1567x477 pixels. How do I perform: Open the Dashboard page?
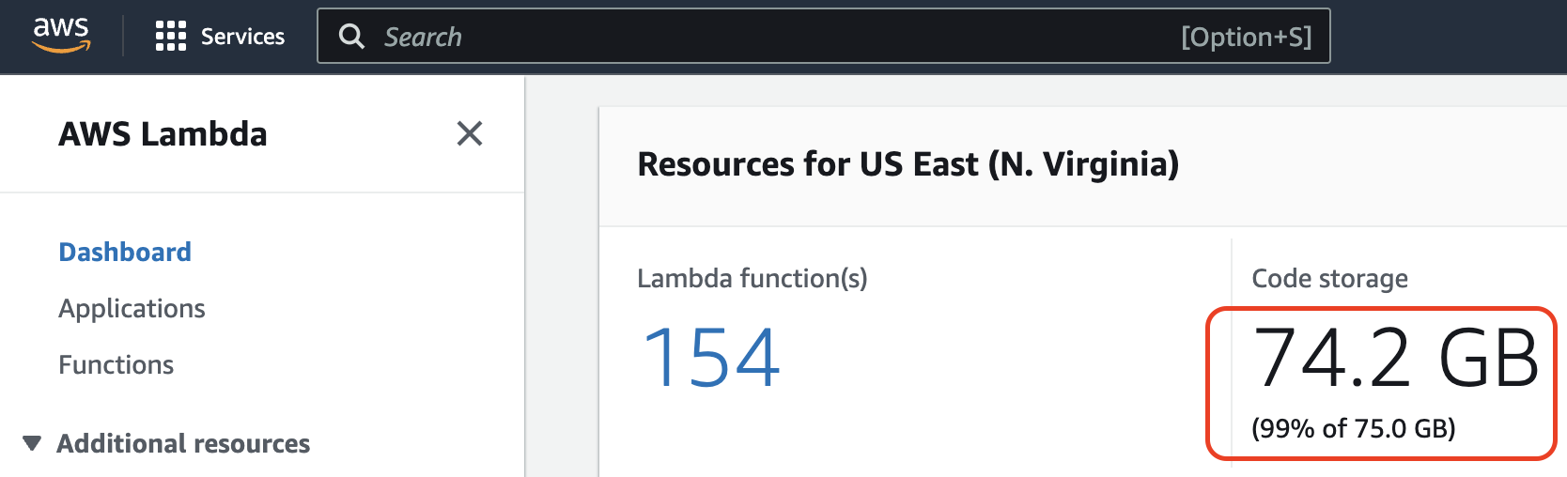125,252
